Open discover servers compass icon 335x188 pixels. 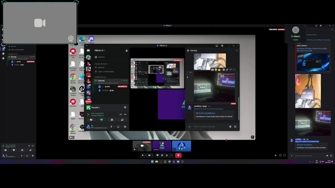3,58
